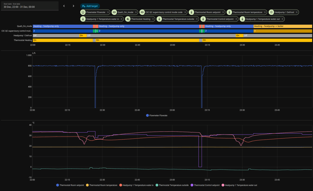The height and width of the screenshot is (191, 313).
Task: Click the CIC QC supervisory control mode eye icon
Action: click(142, 12)
